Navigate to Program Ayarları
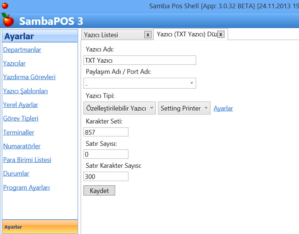The image size is (299, 234). coord(26,188)
